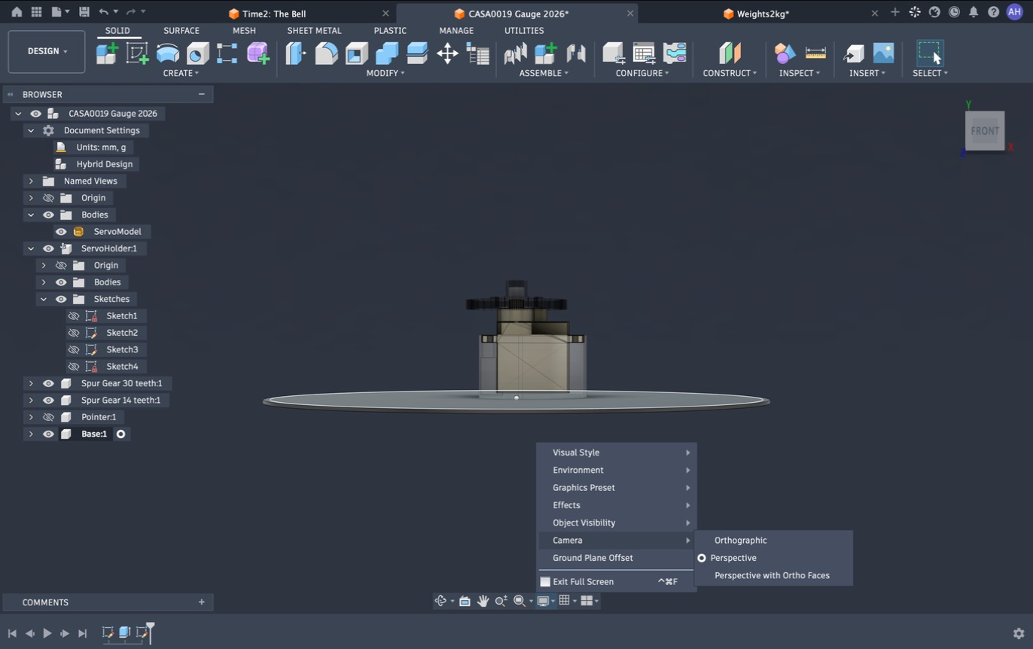Viewport: 1033px width, 649px height.
Task: Select the Create Sketch tool
Action: tap(137, 53)
